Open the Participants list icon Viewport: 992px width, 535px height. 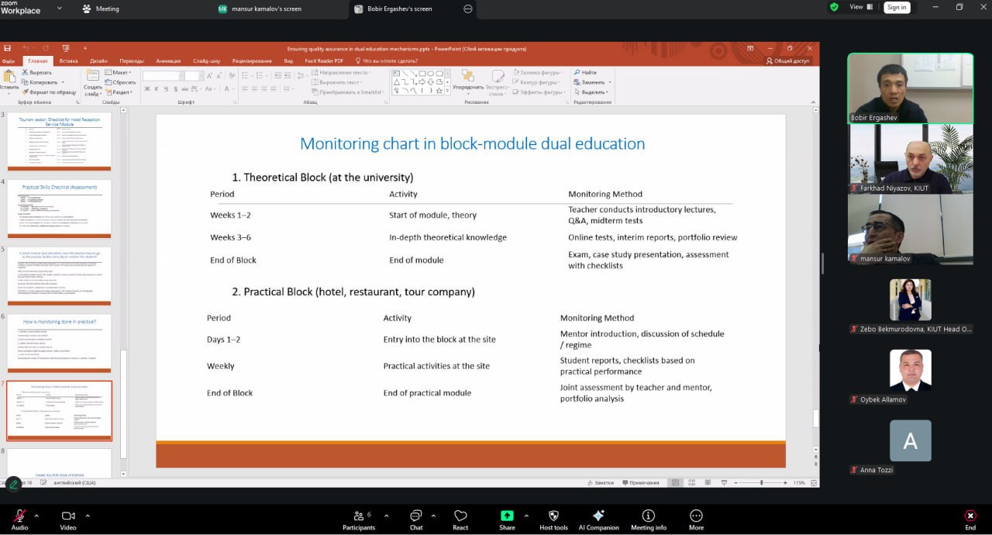(358, 516)
